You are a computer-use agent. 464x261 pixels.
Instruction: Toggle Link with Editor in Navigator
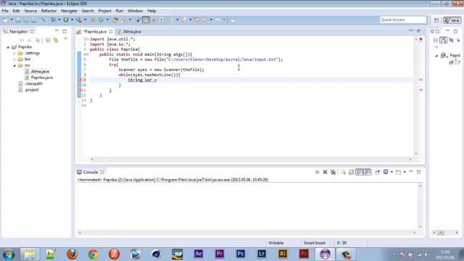pos(56,41)
